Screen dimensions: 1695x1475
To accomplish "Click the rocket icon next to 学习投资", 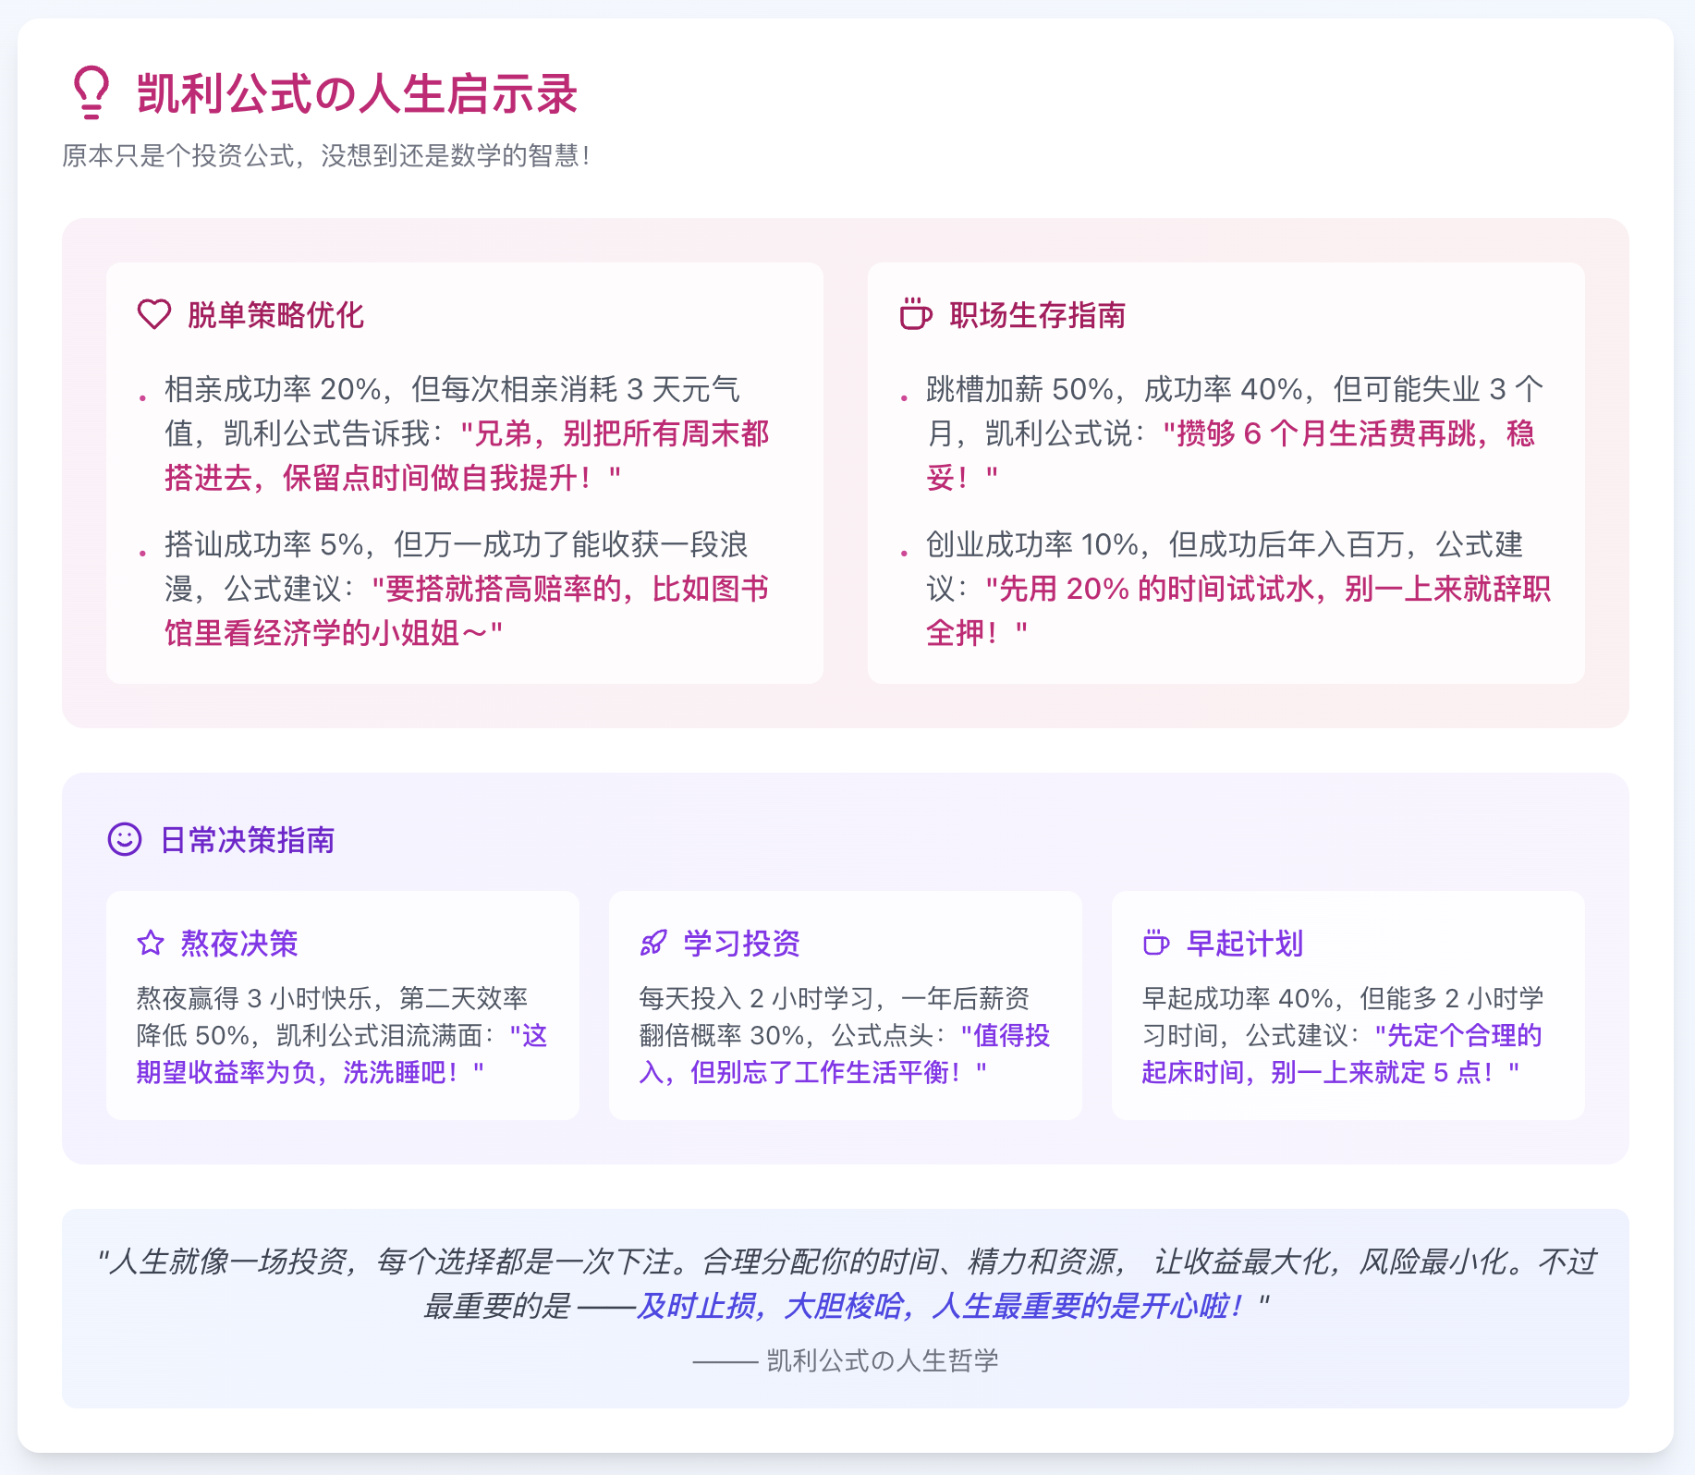I will tap(653, 943).
